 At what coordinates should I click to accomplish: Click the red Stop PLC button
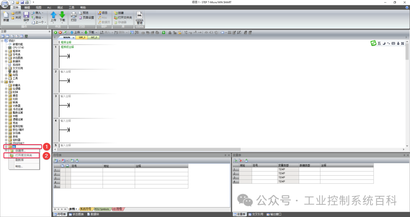[60, 32]
